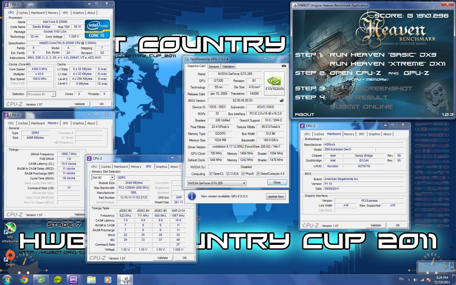Toggle the OpenCL checkbox in GPU-Z

pos(211,174)
